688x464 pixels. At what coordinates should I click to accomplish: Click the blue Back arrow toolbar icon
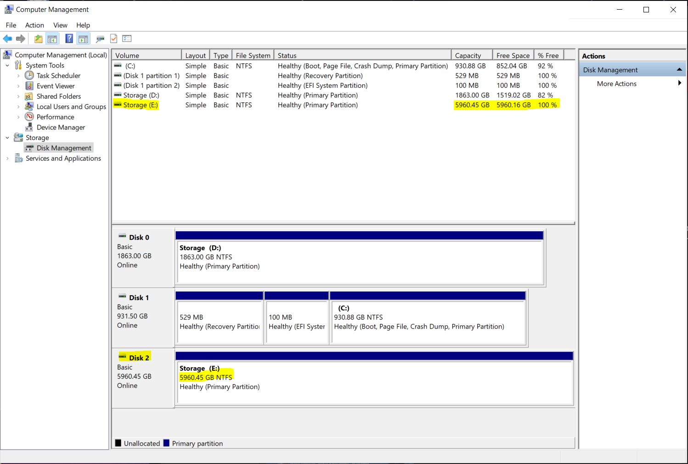pyautogui.click(x=7, y=39)
